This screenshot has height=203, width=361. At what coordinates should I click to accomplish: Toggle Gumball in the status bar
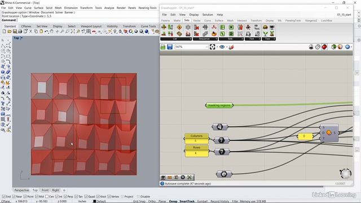point(202,201)
